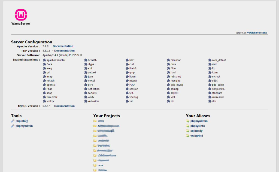Click the folder icon next to crm
This screenshot has width=279, height=172.
(x=95, y=165)
